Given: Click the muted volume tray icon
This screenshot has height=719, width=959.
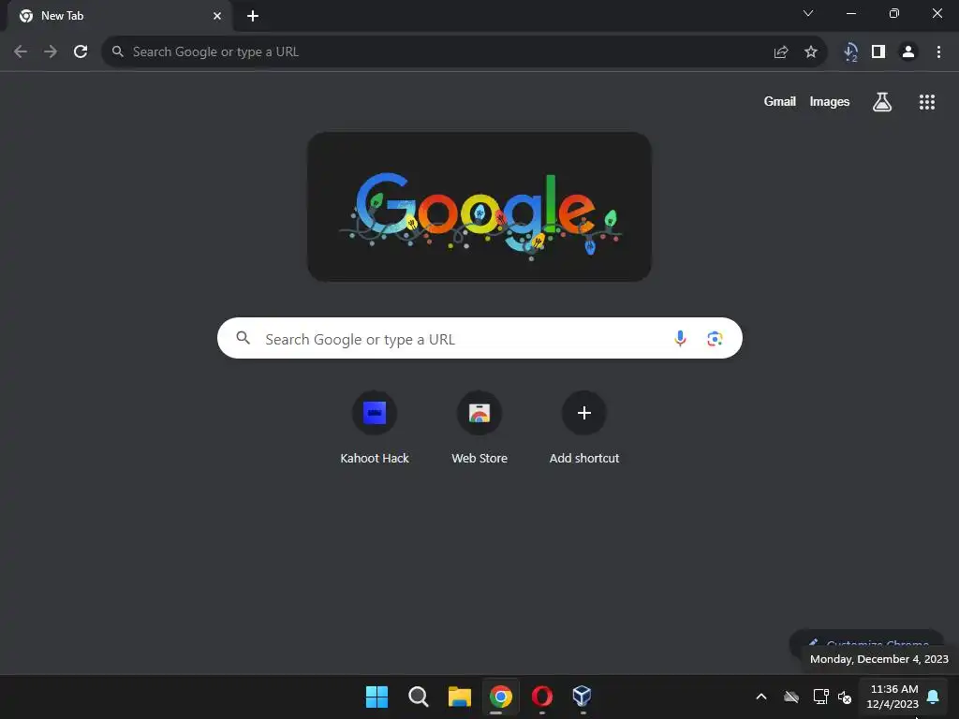Looking at the screenshot, I should (845, 697).
